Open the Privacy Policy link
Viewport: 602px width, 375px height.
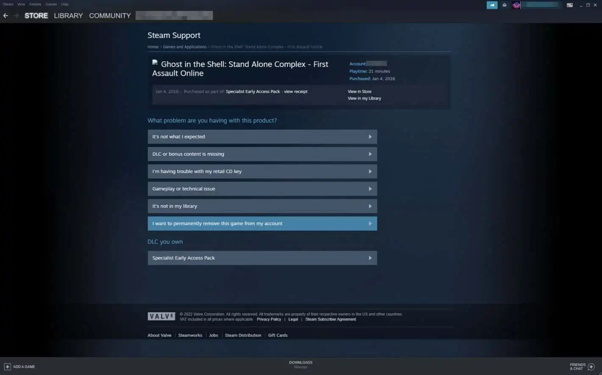click(x=269, y=320)
